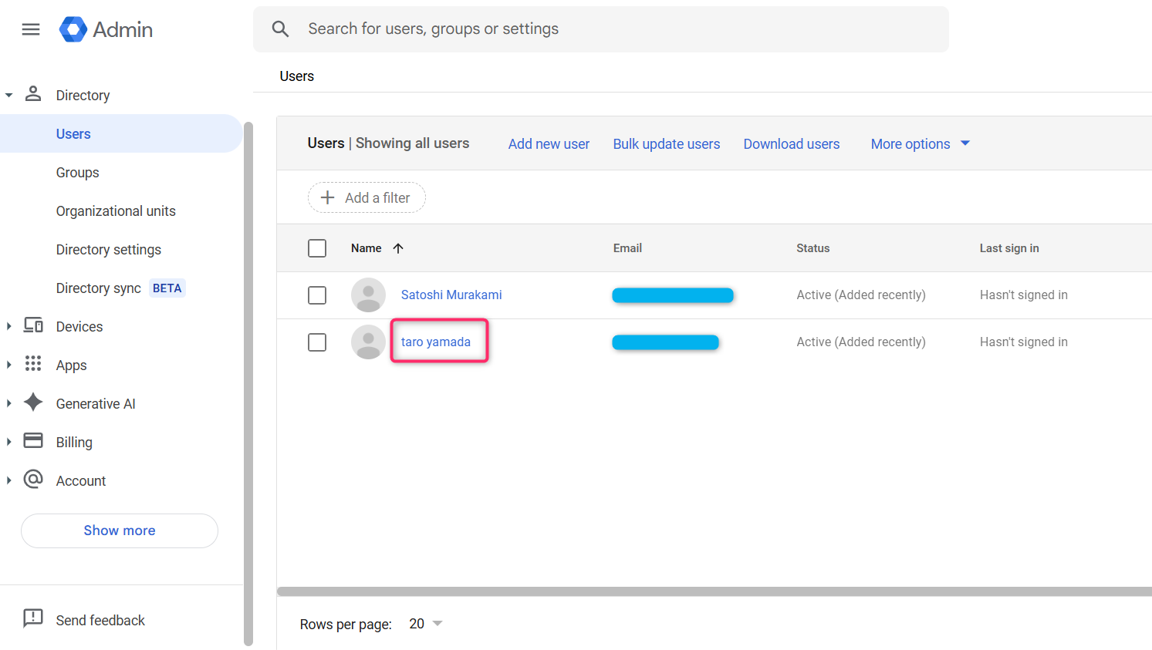1152x650 pixels.
Task: Click the Email column header
Action: pos(627,248)
